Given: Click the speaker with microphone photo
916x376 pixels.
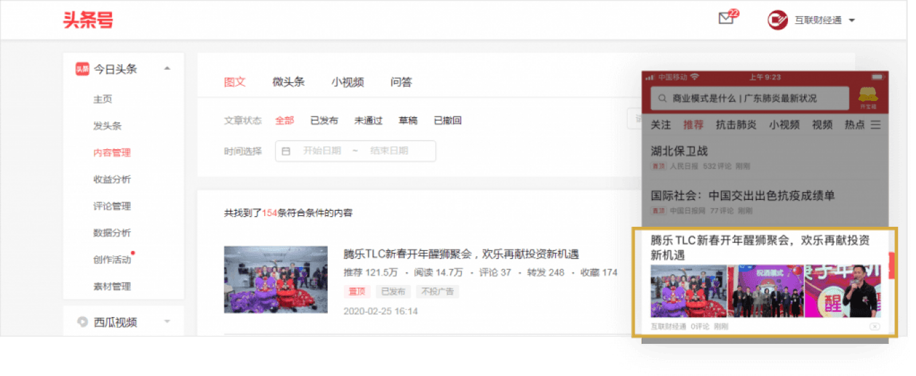Looking at the screenshot, I should point(843,290).
